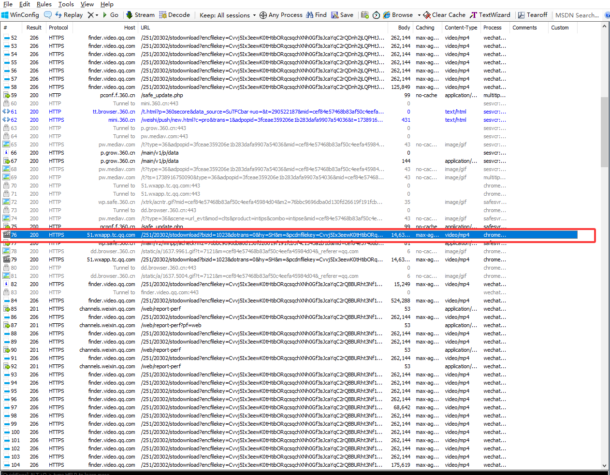This screenshot has width=610, height=475.
Task: Click the comment speech bubble icon
Action: [48, 15]
